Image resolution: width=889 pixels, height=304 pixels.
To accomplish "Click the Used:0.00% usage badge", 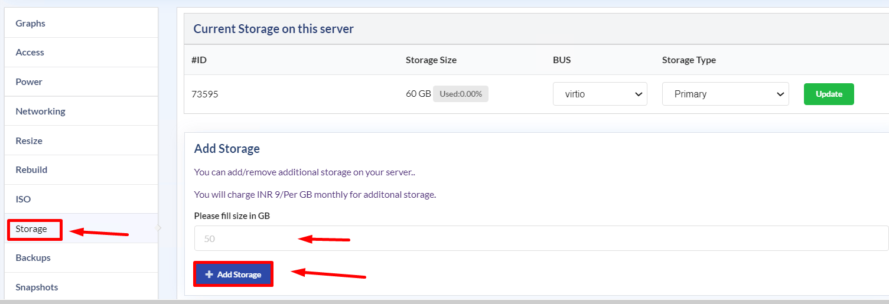I will coord(461,94).
